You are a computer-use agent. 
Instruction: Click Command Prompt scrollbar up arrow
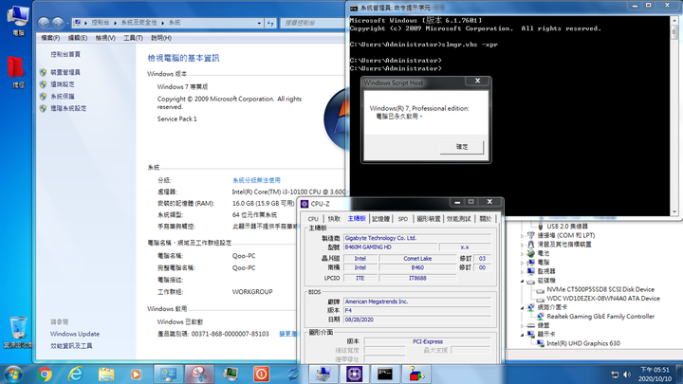click(674, 21)
